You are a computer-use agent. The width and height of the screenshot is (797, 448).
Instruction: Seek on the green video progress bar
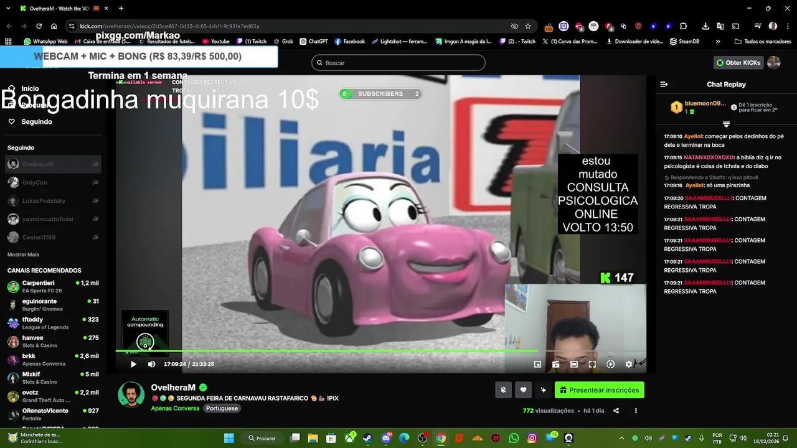pyautogui.click(x=381, y=351)
